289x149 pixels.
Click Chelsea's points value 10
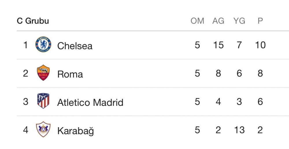point(260,45)
